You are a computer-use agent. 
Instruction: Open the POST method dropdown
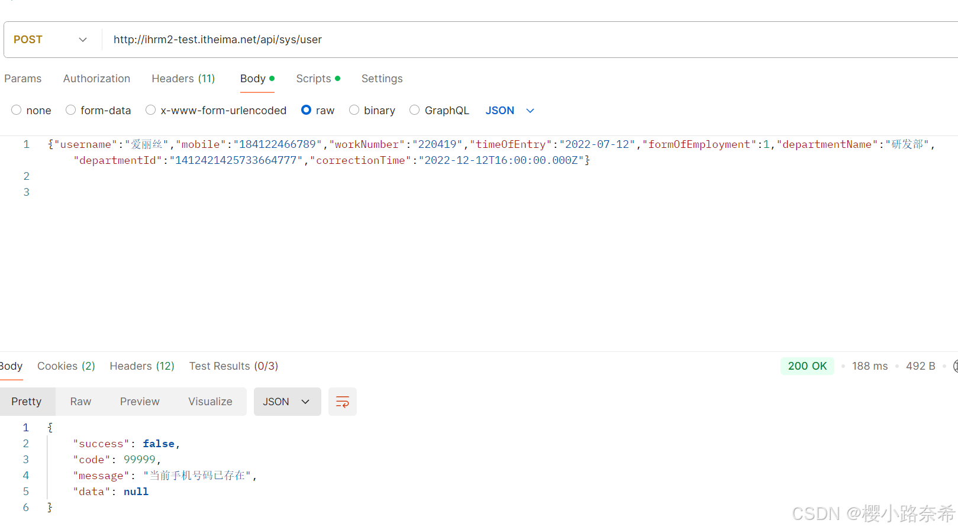(x=50, y=40)
